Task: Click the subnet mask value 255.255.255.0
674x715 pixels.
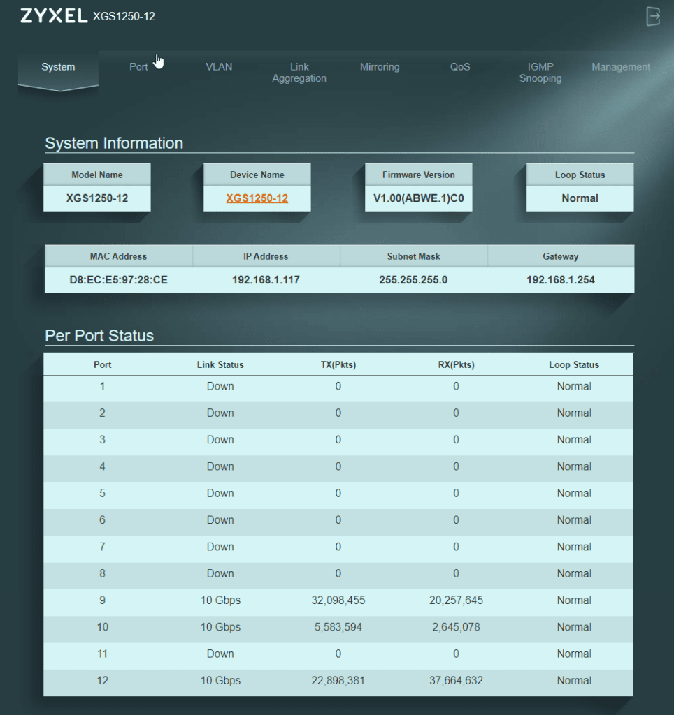Action: click(413, 280)
